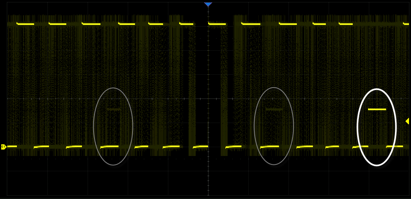Click the graticule center crosshair intersection
Image resolution: width=411 pixels, height=199 pixels.
[208, 98]
